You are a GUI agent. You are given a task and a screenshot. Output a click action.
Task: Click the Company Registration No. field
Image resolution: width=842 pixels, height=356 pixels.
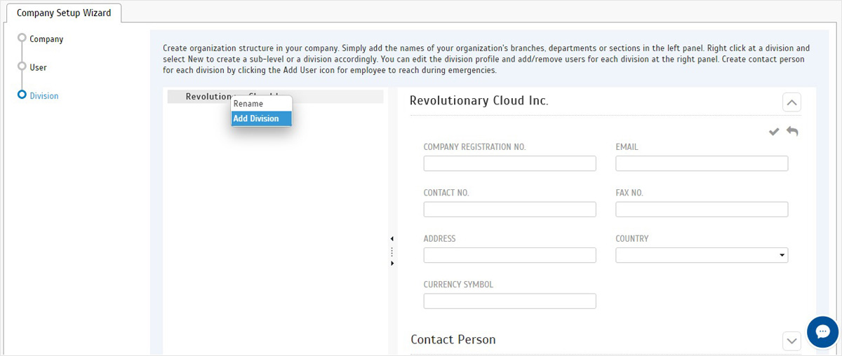click(510, 163)
